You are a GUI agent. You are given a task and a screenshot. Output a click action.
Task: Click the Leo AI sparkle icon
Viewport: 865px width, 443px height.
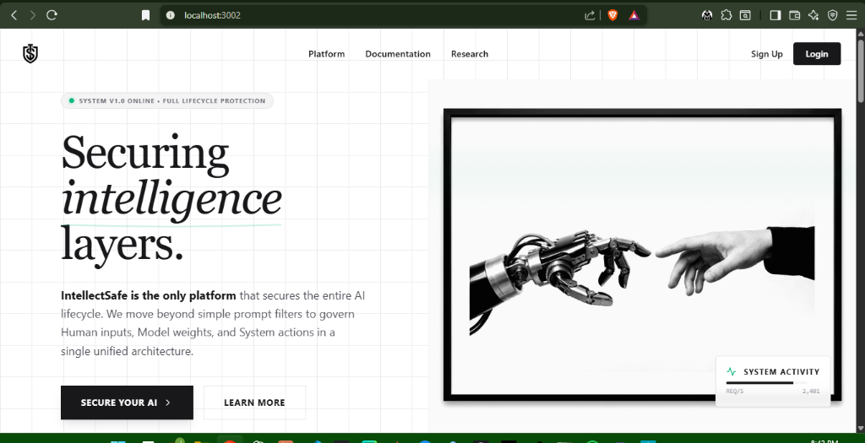[813, 15]
